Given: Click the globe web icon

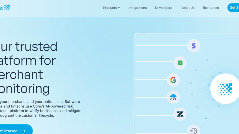Looking at the screenshot, I should click(193, 130).
